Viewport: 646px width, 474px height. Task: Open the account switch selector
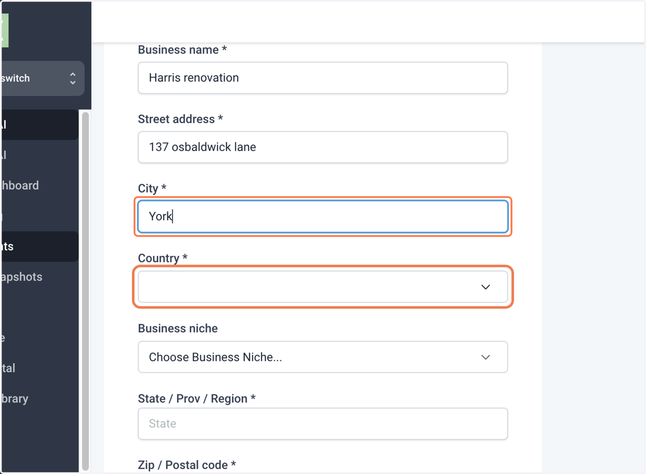(42, 79)
